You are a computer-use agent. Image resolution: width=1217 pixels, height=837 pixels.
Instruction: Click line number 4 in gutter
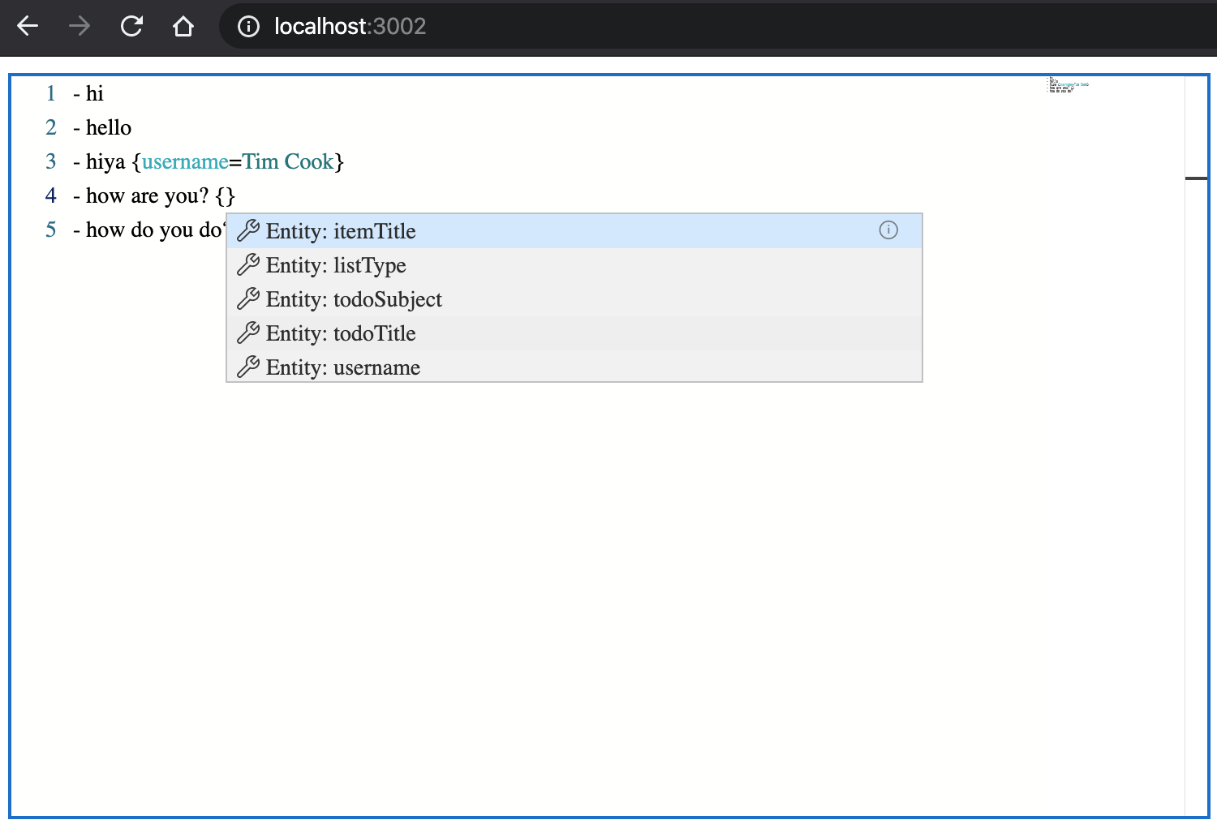click(x=51, y=195)
